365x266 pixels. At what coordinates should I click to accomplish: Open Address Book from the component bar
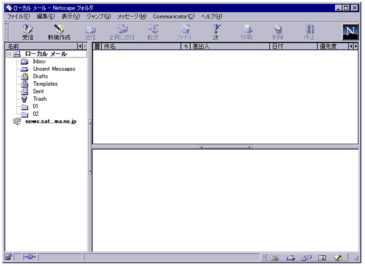click(322, 258)
